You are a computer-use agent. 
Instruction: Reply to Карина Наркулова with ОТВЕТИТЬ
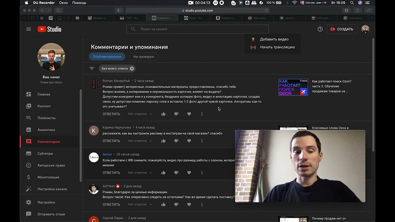[x=111, y=141]
